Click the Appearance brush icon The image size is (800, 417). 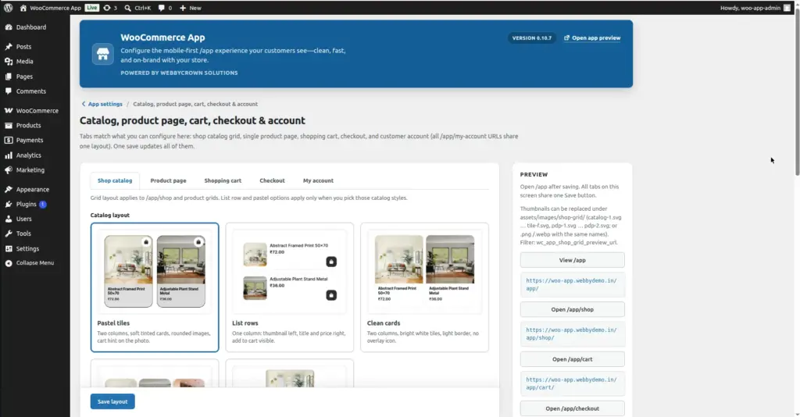point(9,189)
